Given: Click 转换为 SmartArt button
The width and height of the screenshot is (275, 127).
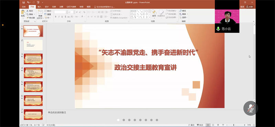Looking at the screenshot, I should [x=119, y=18].
